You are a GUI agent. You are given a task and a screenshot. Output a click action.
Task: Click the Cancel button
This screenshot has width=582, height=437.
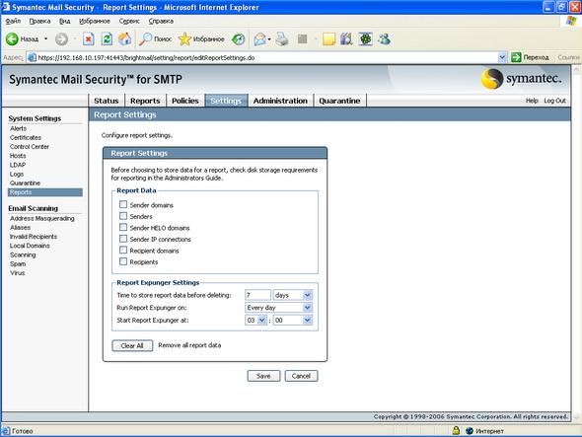pos(301,376)
